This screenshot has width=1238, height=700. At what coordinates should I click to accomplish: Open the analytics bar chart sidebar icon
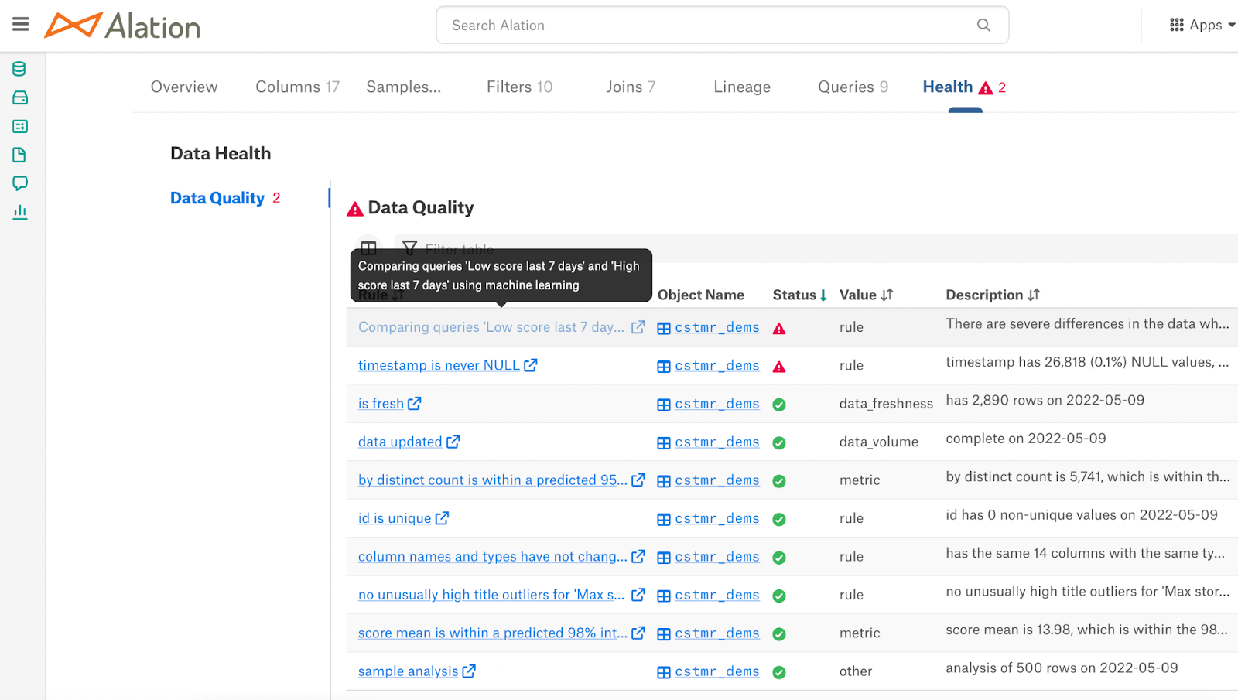pyautogui.click(x=20, y=212)
